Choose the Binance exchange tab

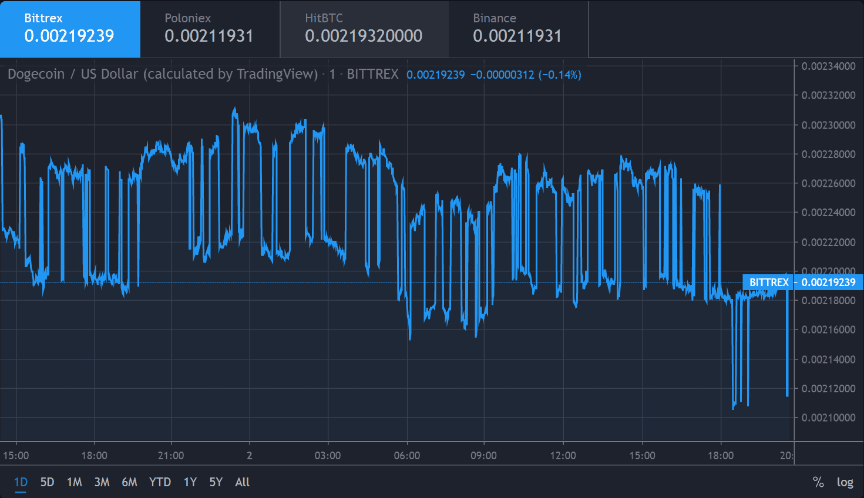(519, 29)
